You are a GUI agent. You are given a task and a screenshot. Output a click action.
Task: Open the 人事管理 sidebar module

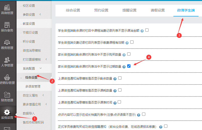pyautogui.click(x=7, y=62)
